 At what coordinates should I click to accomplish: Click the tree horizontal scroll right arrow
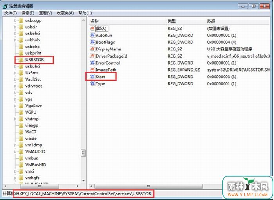point(78,186)
